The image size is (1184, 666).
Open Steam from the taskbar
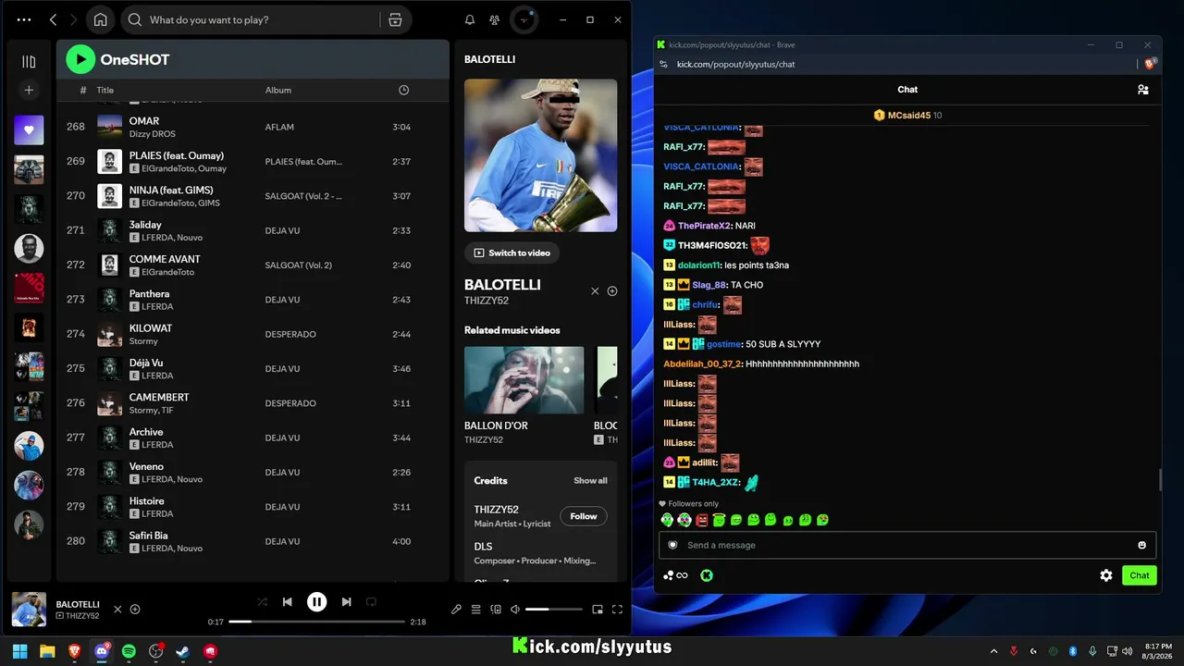[183, 651]
